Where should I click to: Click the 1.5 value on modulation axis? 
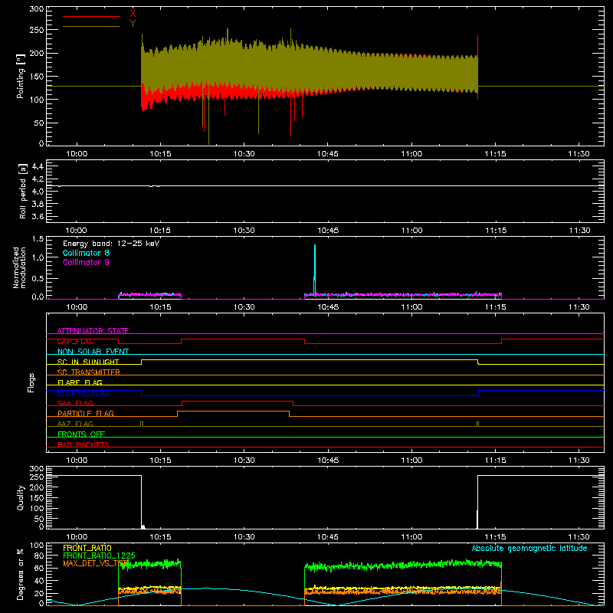pos(38,239)
